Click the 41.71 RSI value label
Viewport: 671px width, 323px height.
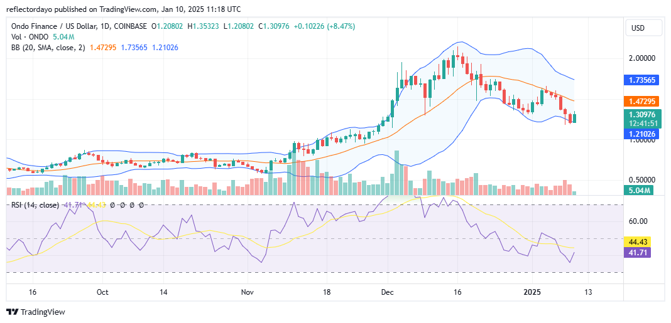point(638,253)
